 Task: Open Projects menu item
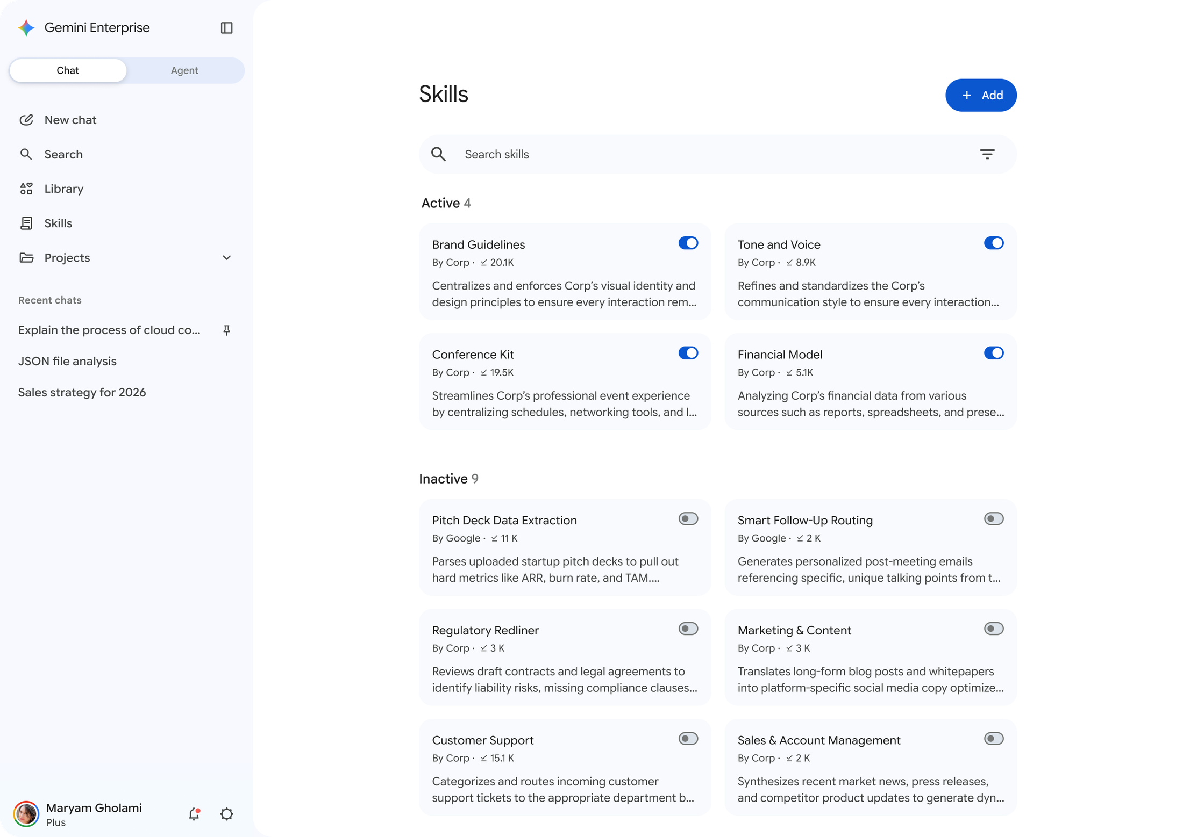pos(126,257)
